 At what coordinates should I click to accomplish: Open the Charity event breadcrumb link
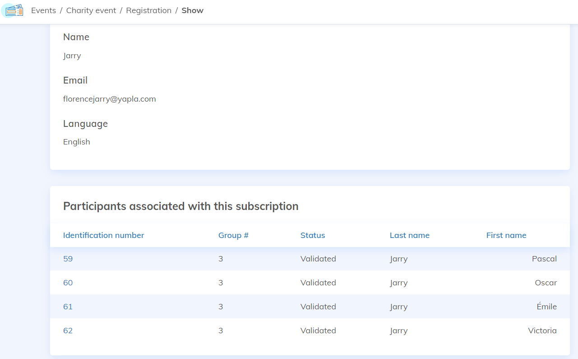(x=91, y=10)
